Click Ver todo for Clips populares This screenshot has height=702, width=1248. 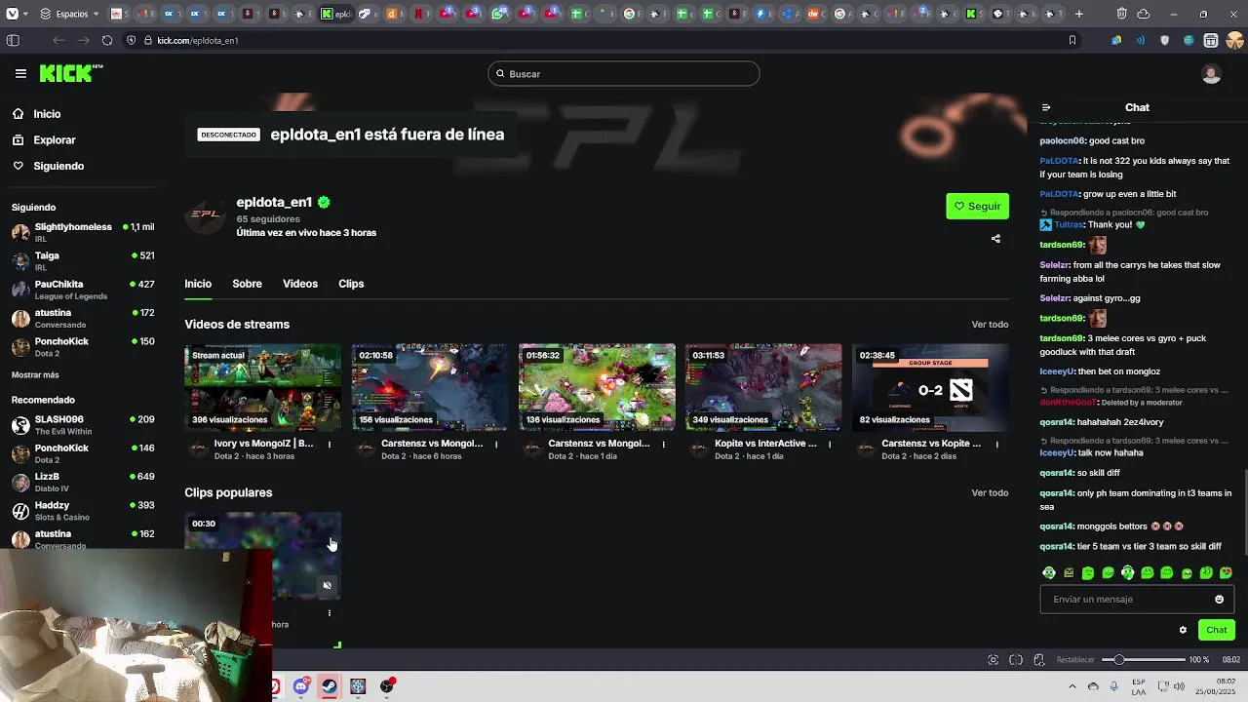pos(990,493)
